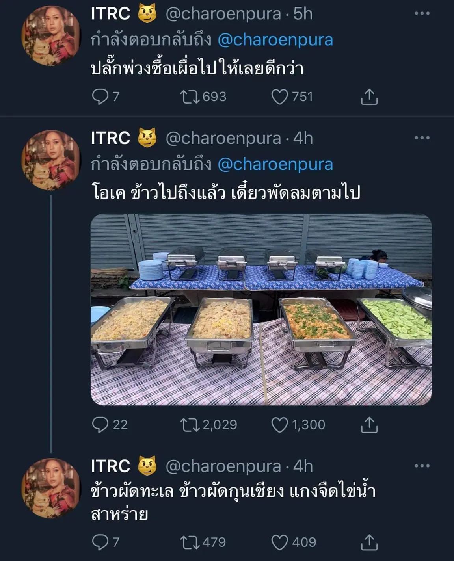Reply to the 5h tweet

pyautogui.click(x=100, y=97)
